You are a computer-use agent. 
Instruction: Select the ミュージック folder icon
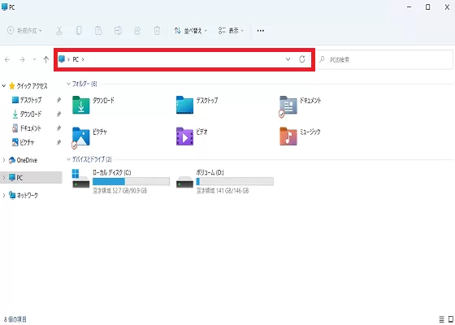[x=288, y=136]
